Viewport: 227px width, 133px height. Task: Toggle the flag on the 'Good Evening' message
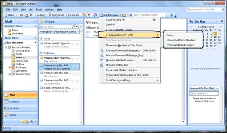pos(77,82)
